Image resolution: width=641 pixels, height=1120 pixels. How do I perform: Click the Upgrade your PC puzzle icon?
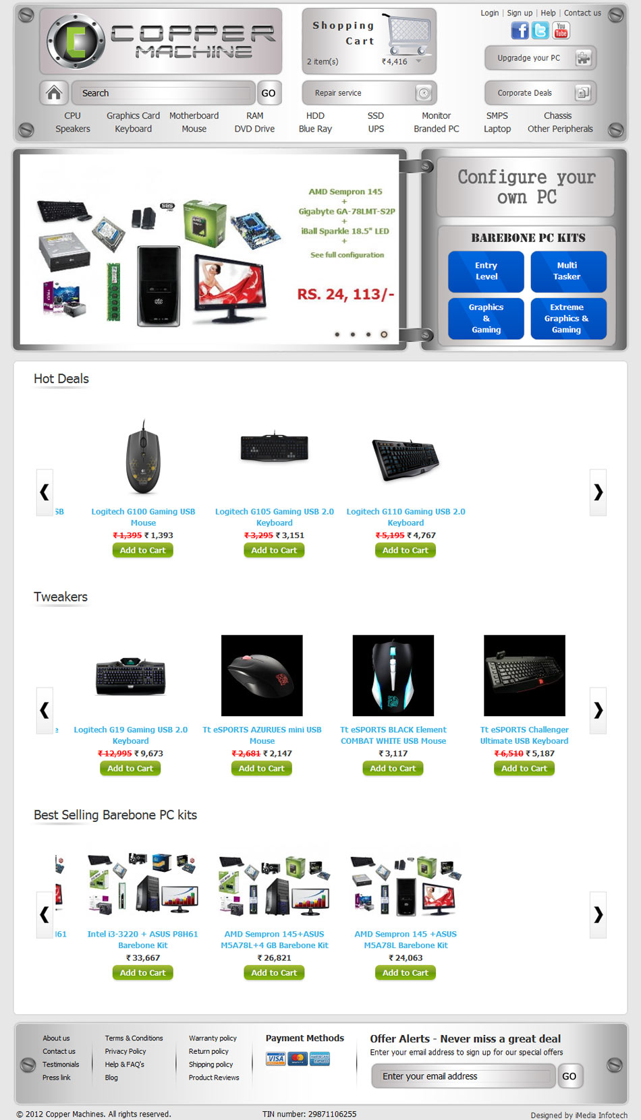click(584, 58)
